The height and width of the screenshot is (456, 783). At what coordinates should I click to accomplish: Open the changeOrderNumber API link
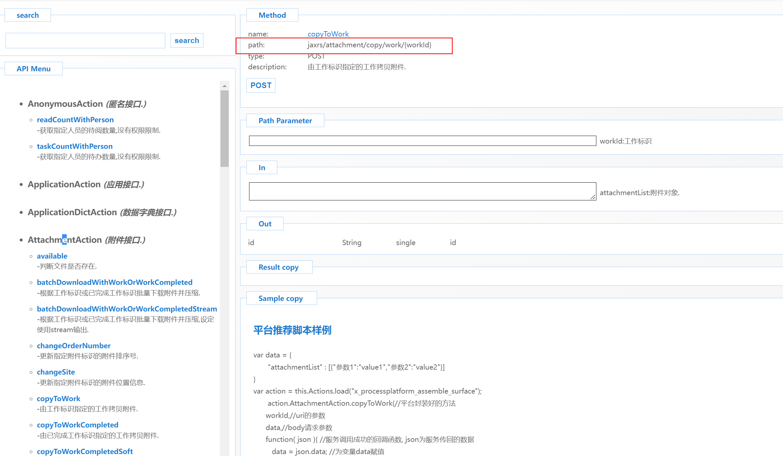point(74,346)
